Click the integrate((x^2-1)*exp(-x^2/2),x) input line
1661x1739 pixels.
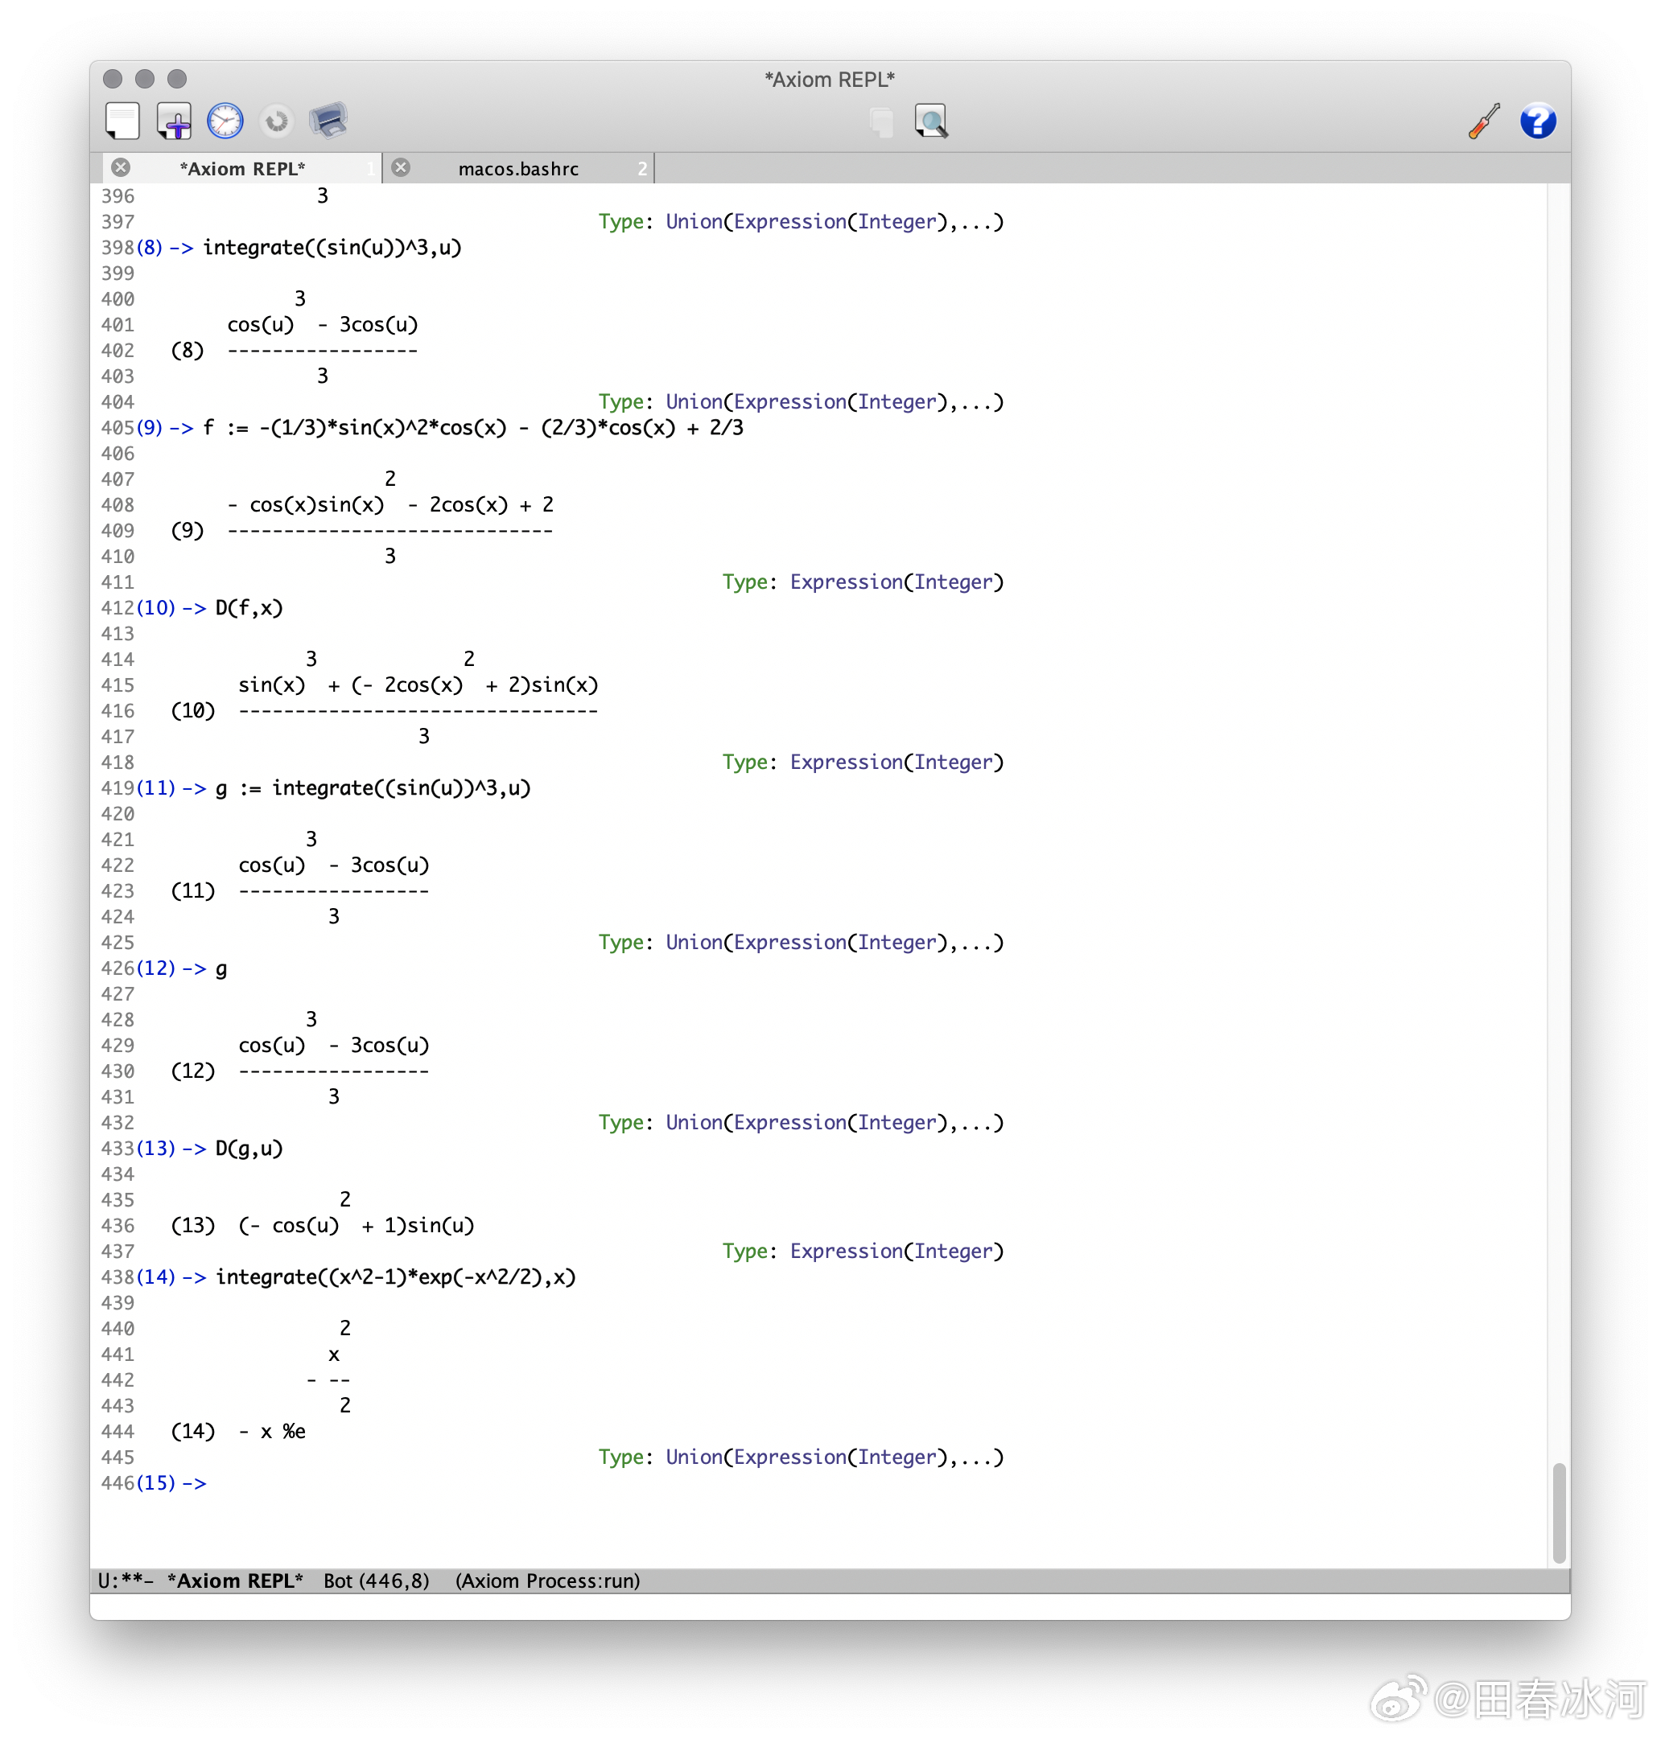395,1276
